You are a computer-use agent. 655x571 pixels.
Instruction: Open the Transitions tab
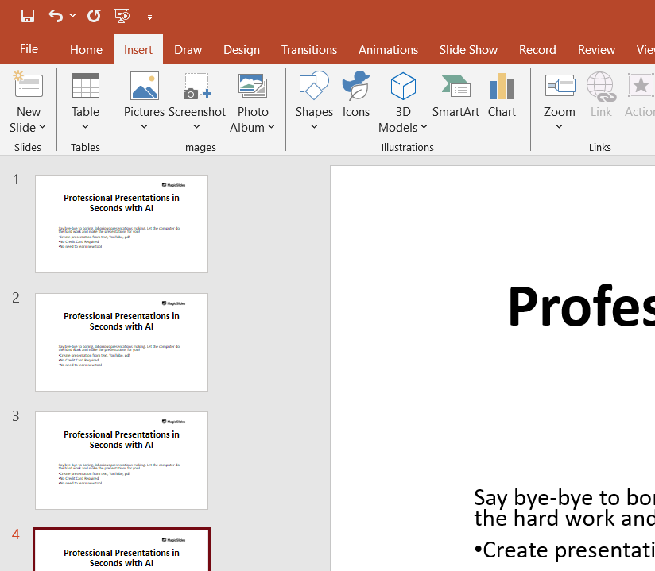(308, 49)
